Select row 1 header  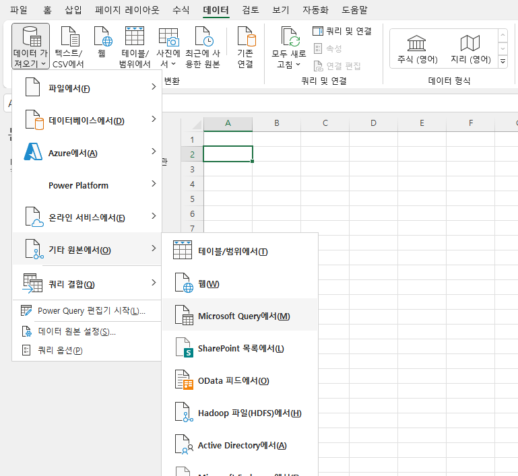(x=192, y=139)
